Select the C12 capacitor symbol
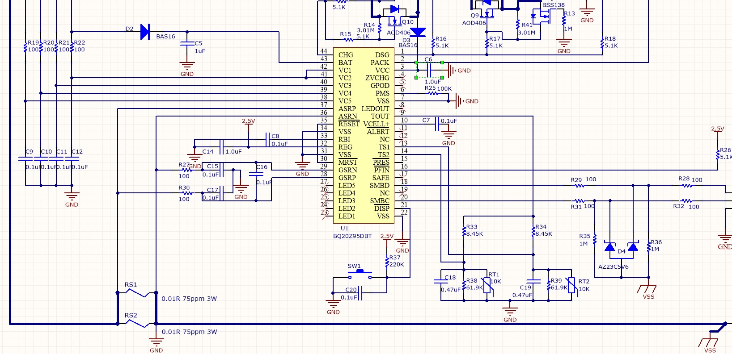This screenshot has width=732, height=354. point(72,158)
